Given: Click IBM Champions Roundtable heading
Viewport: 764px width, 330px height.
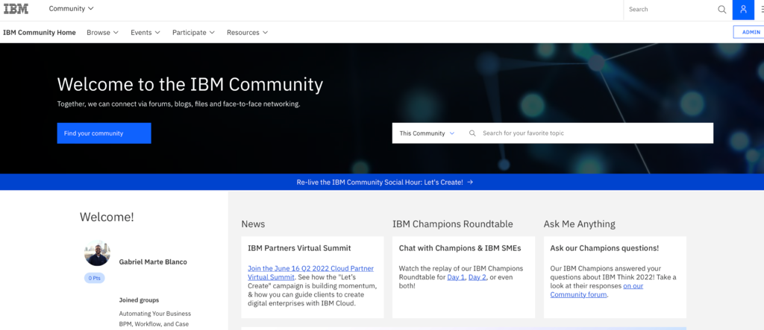Looking at the screenshot, I should coord(453,224).
